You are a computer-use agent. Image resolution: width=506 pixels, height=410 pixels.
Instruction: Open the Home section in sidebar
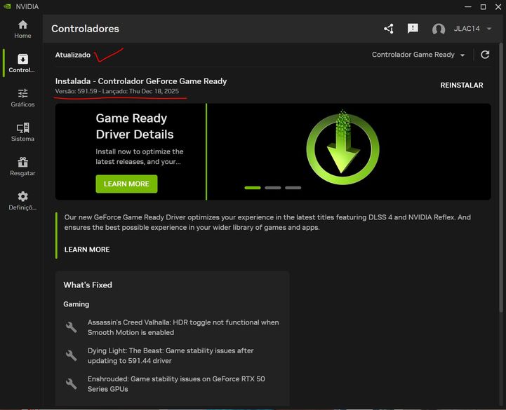point(22,29)
